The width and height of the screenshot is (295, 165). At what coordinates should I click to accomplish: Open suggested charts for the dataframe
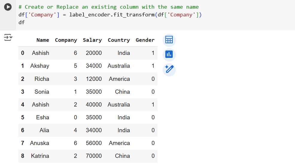click(169, 55)
